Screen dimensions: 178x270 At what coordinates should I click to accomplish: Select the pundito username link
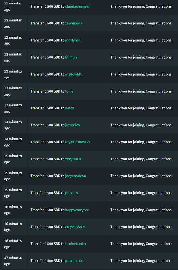click(x=71, y=193)
